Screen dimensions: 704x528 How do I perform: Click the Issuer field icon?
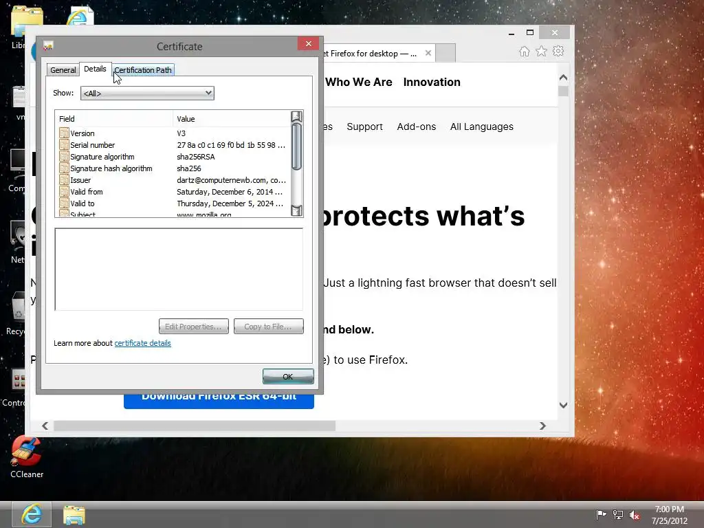[64, 179]
